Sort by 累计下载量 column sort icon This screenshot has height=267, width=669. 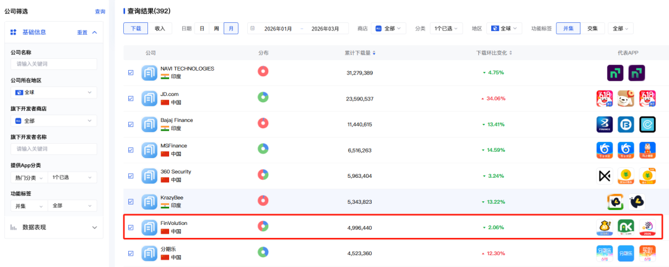[374, 53]
